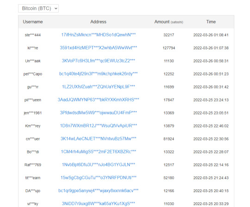Select the ste***444 username cell
Image resolution: width=250 pixels, height=207 pixels.
[x=33, y=35]
